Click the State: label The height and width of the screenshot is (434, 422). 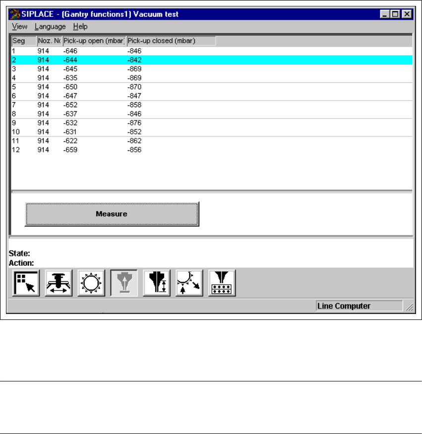tap(19, 253)
